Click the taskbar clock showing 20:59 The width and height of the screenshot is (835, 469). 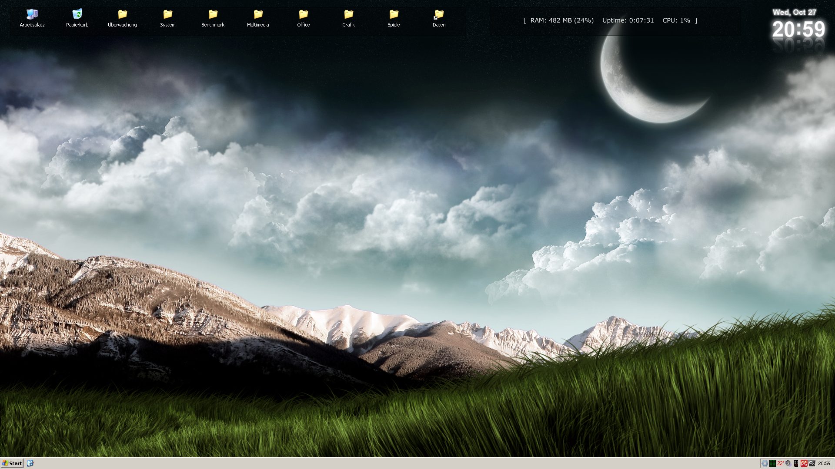[x=824, y=463]
